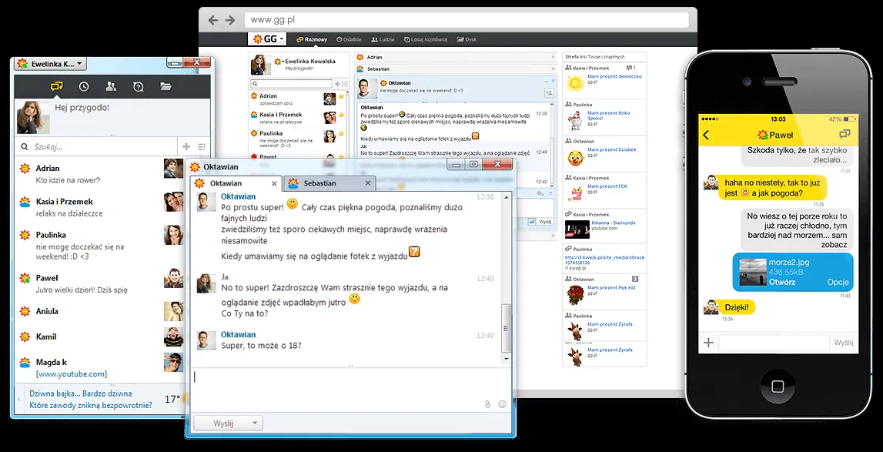The width and height of the screenshot is (883, 452).
Task: Open the Dziwna bajka... Bardzo dziwna news link
Action: [x=81, y=393]
